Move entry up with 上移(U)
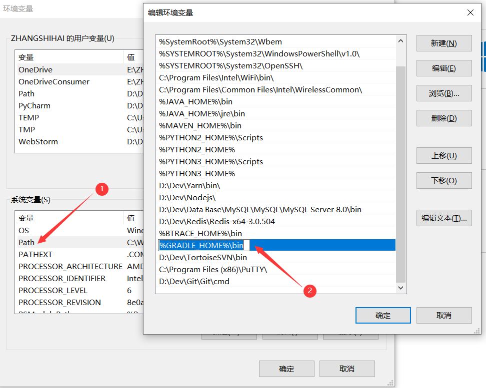The height and width of the screenshot is (388, 486). click(x=443, y=156)
